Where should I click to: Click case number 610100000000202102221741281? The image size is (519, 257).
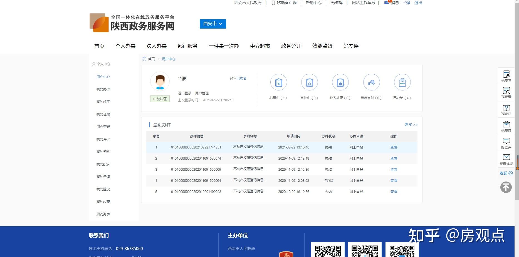point(196,147)
